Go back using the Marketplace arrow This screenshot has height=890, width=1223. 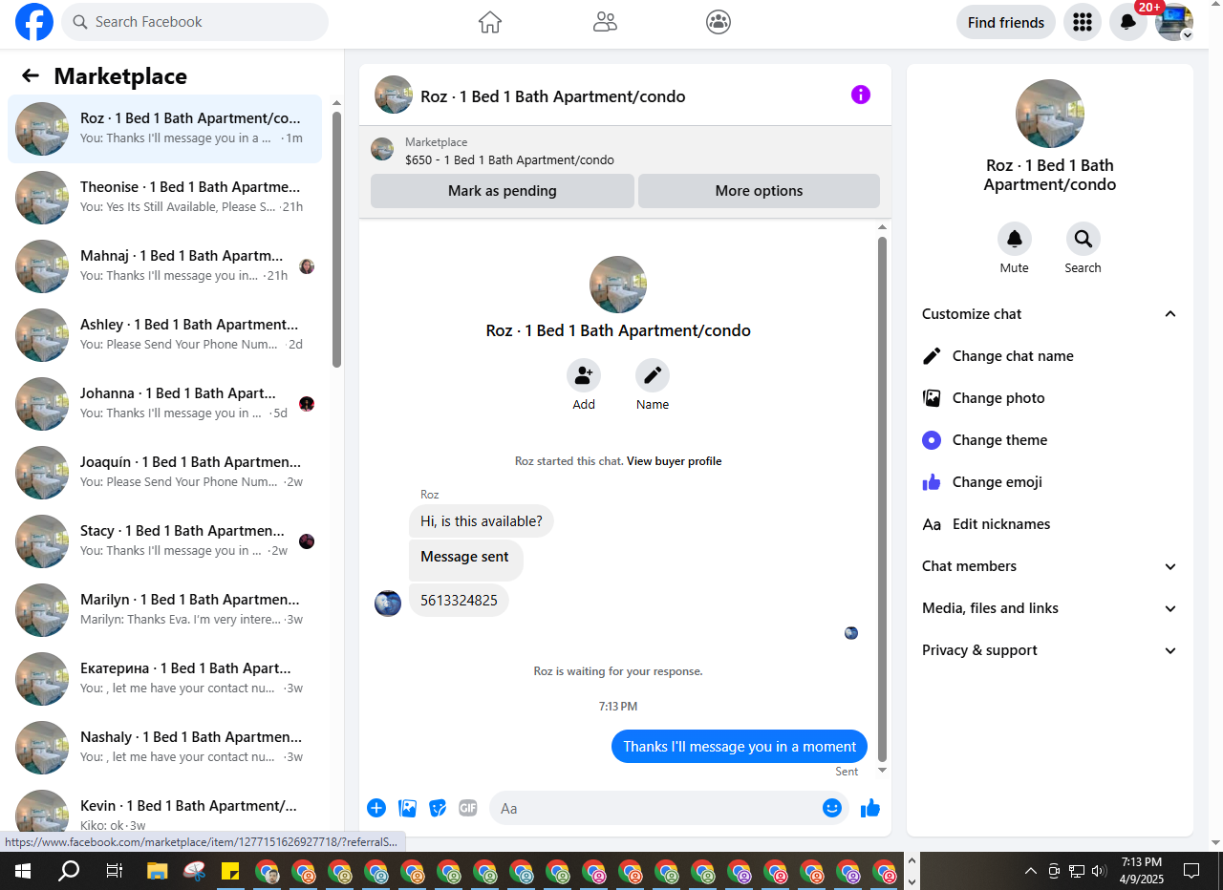coord(31,76)
